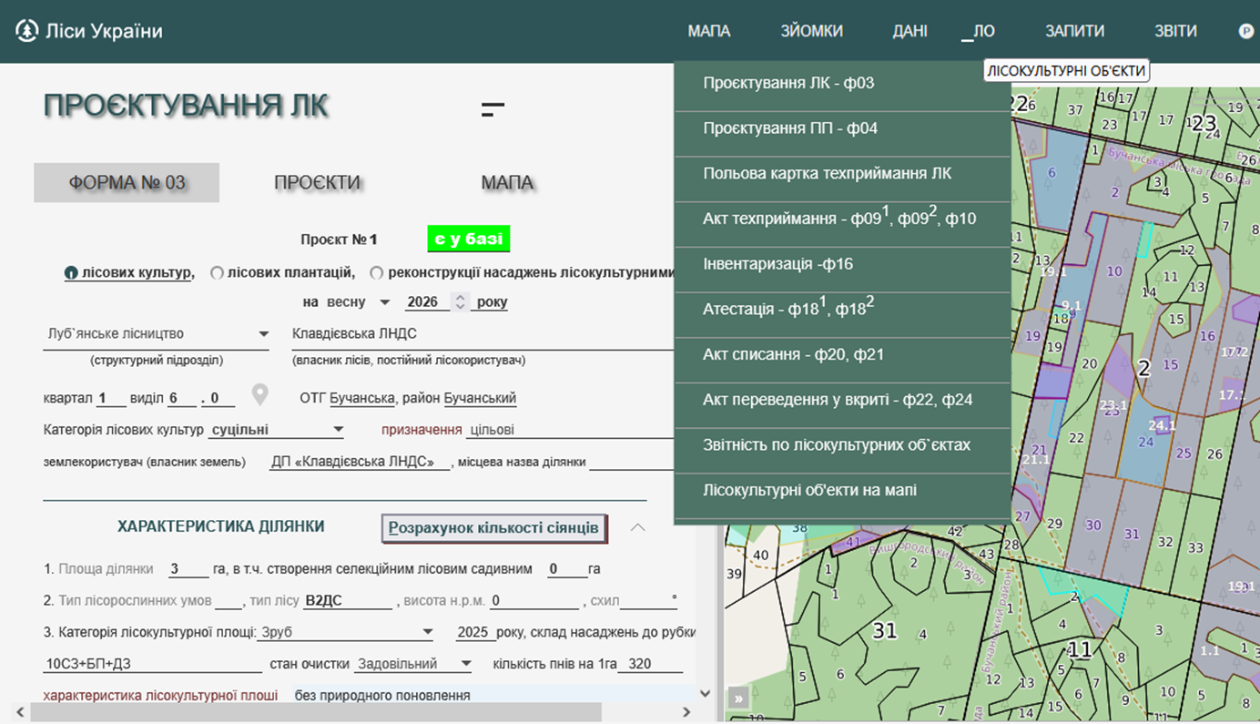Open the season dropdown showing весну

[x=358, y=302]
